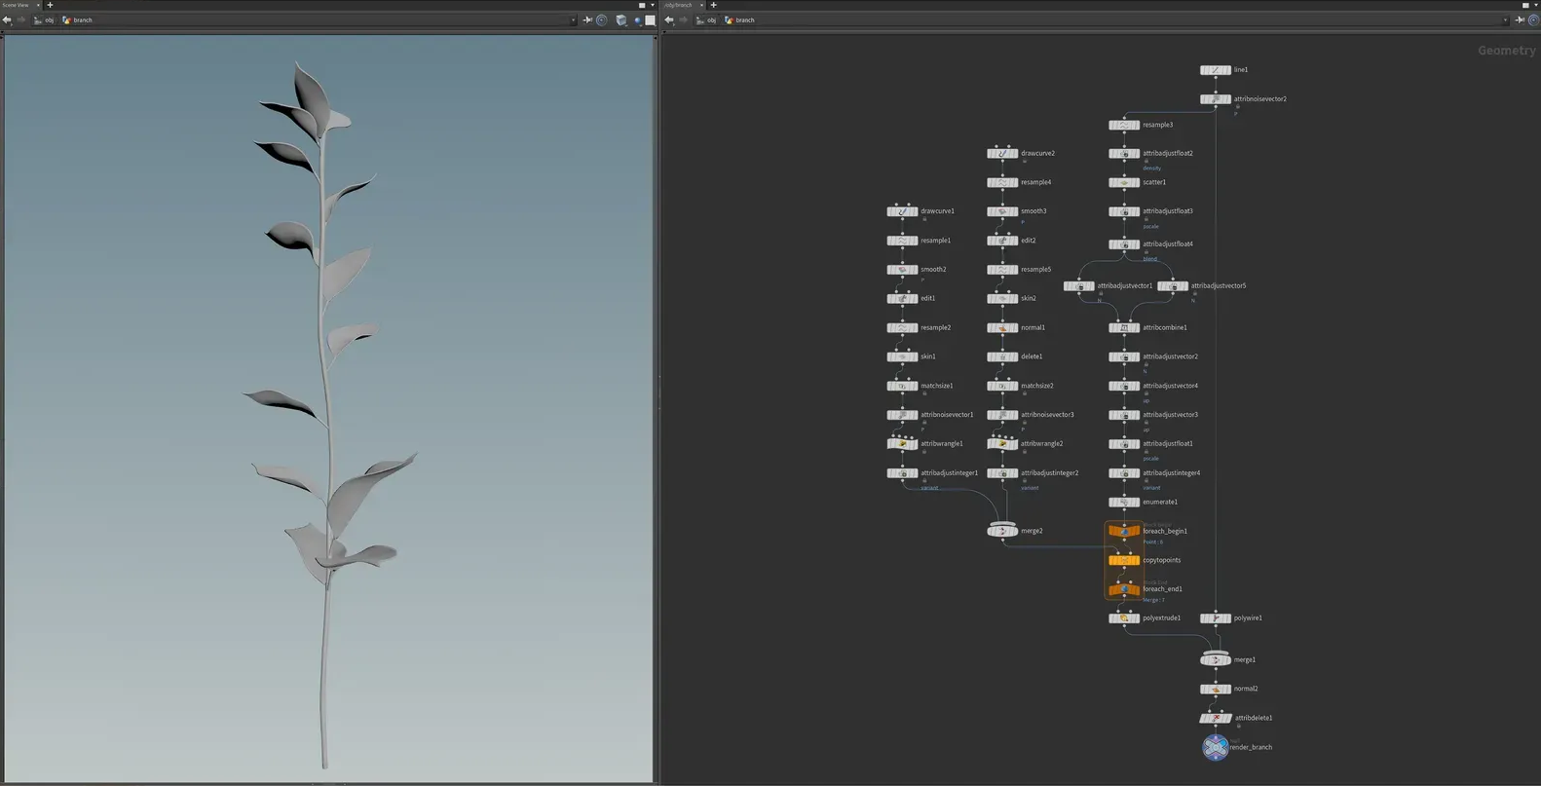Image resolution: width=1541 pixels, height=786 pixels.
Task: Expand Scene View pane options arrow
Action: pos(653,5)
